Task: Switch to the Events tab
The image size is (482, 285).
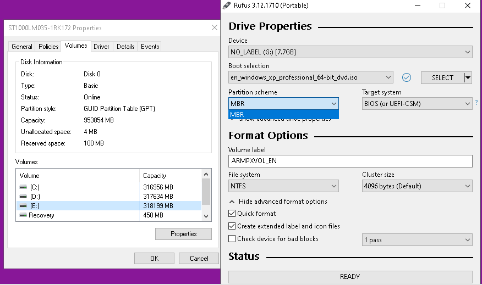Action: pyautogui.click(x=150, y=46)
